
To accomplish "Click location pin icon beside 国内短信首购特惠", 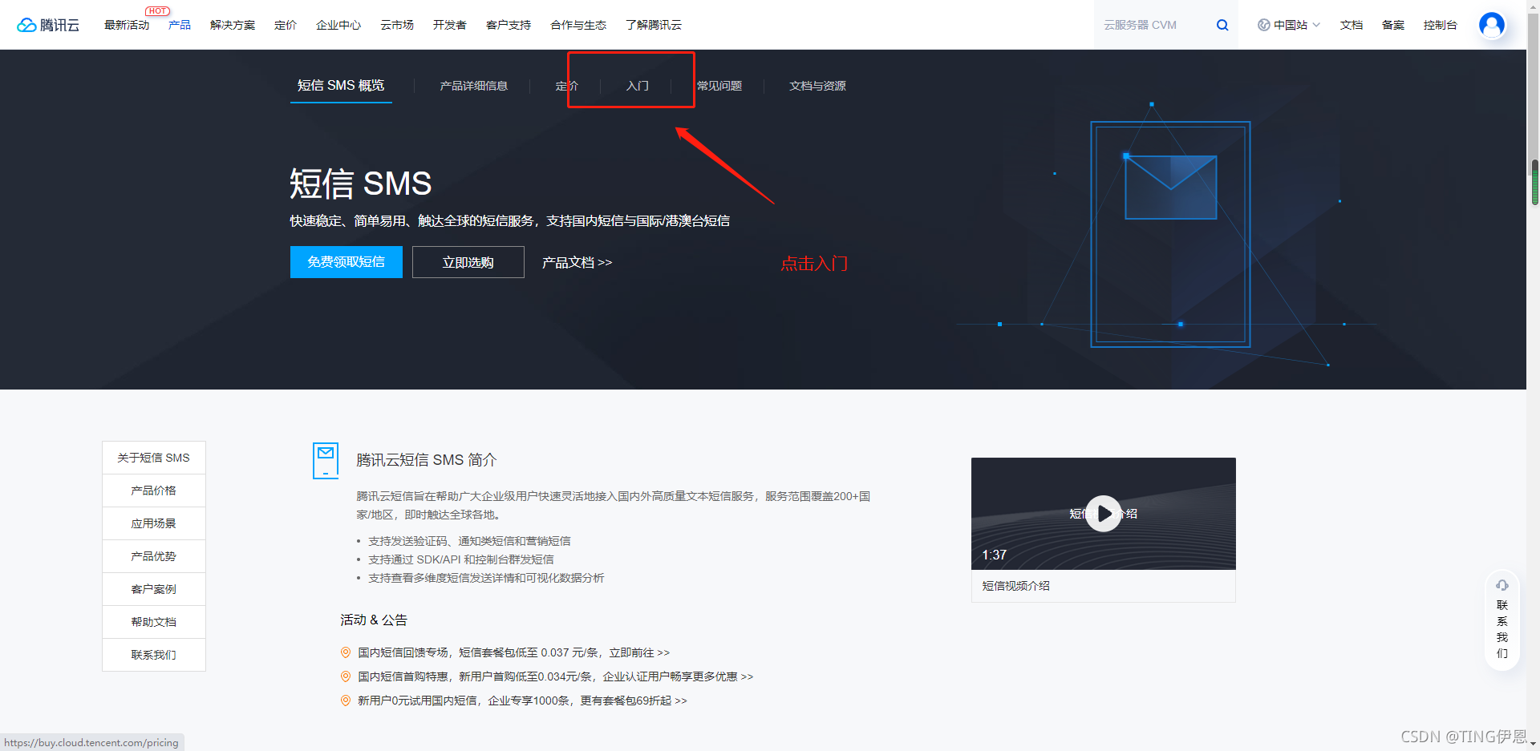I will click(x=346, y=676).
